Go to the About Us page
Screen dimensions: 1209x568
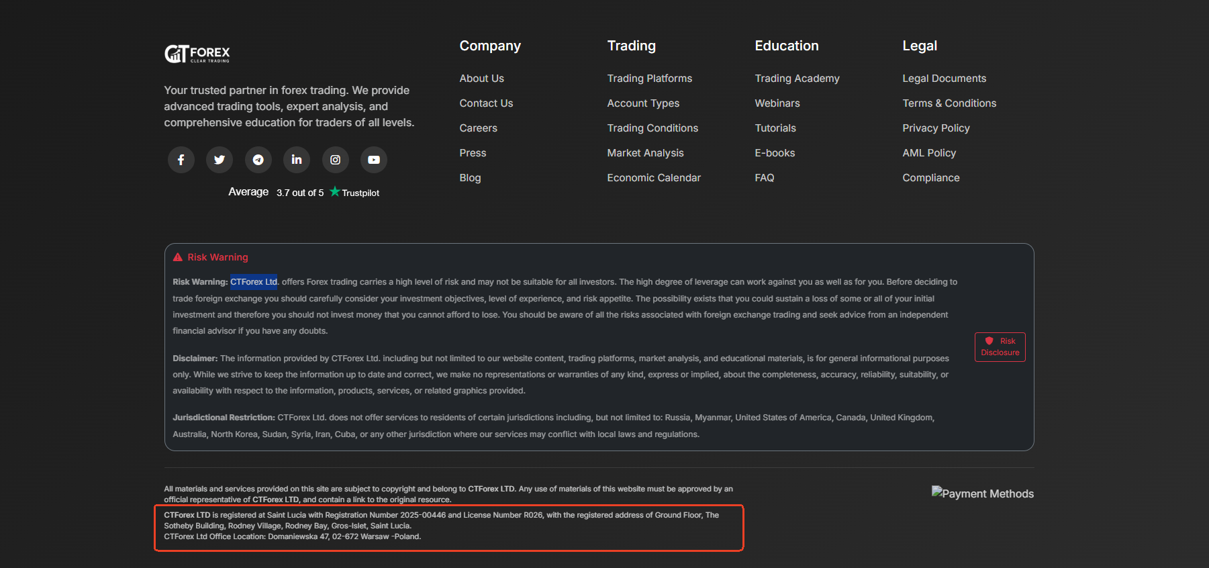481,79
